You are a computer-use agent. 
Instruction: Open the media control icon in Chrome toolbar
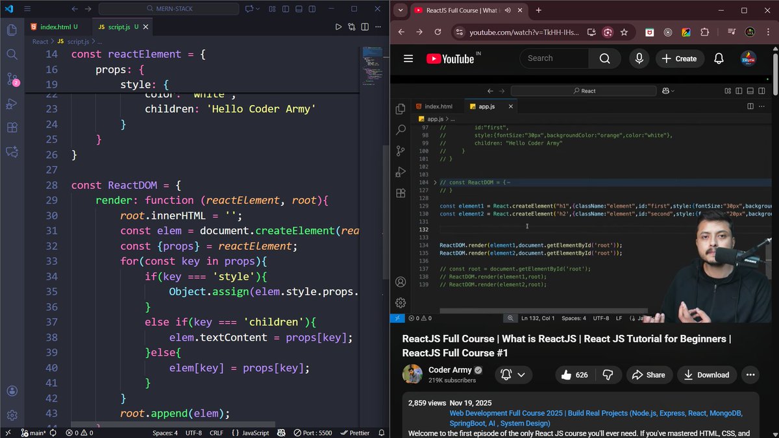coord(732,32)
